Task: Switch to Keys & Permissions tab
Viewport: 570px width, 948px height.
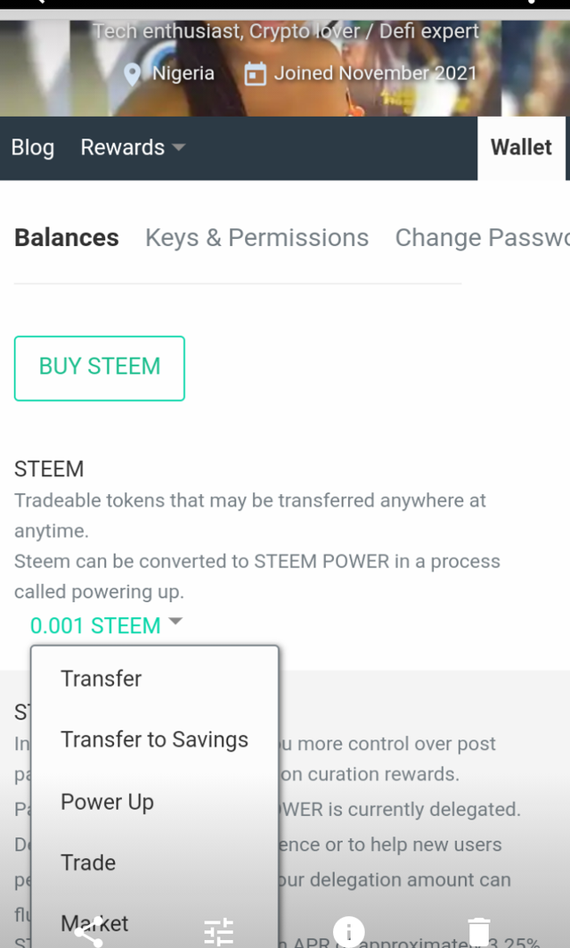Action: tap(256, 237)
